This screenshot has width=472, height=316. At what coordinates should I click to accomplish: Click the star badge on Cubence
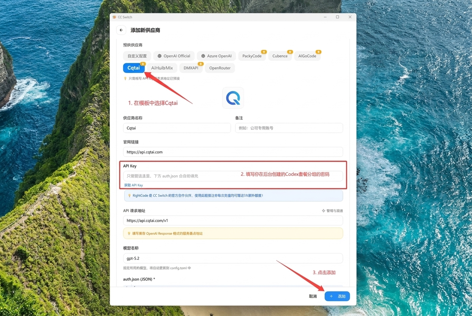[x=289, y=52]
